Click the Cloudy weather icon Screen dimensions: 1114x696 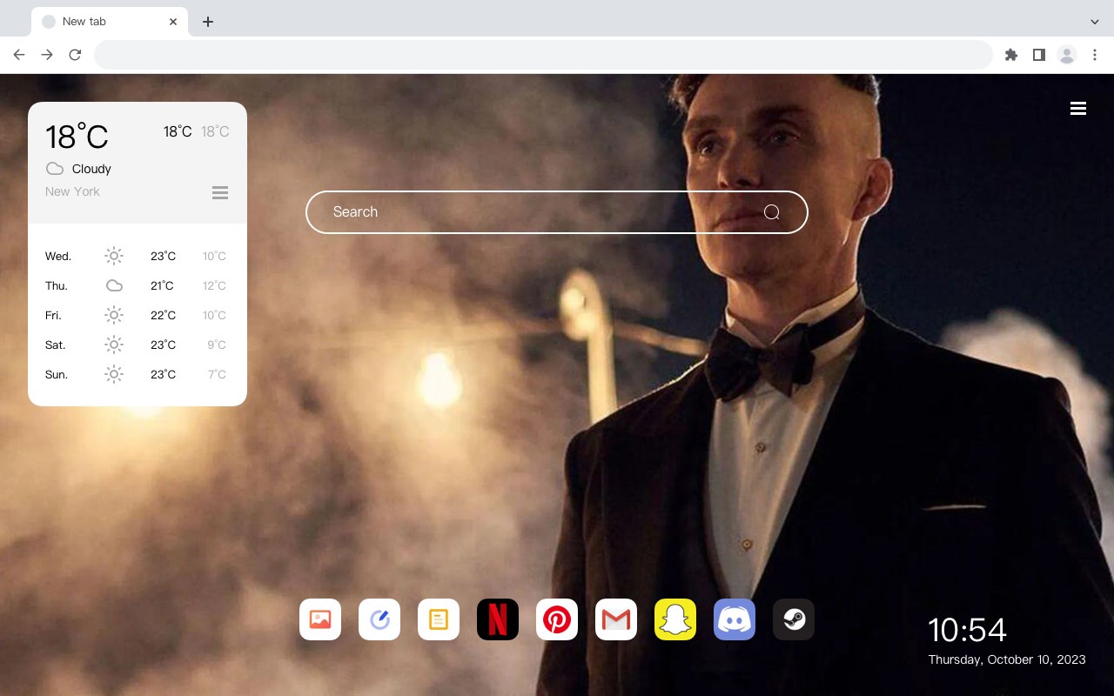point(55,169)
